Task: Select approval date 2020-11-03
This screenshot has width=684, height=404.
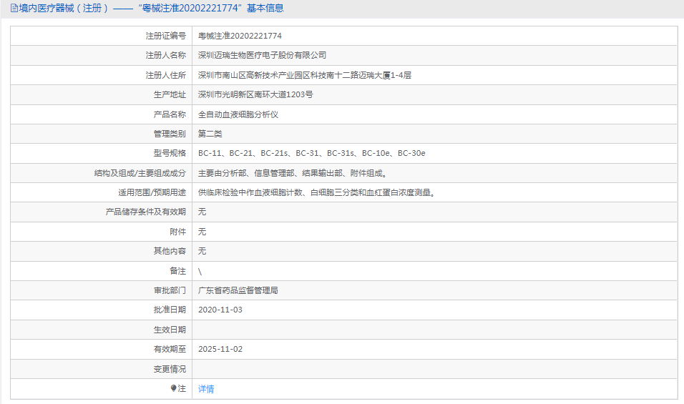Action: pyautogui.click(x=220, y=310)
